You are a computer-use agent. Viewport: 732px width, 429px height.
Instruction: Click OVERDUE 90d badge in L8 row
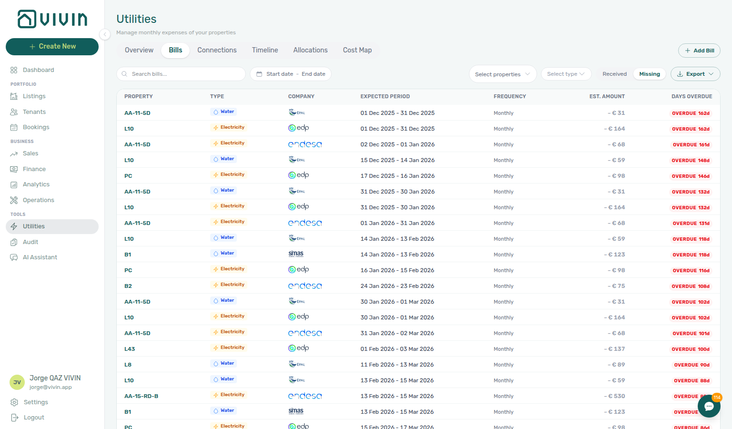[x=692, y=365]
